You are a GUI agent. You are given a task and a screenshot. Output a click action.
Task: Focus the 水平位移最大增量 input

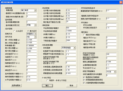tap(31, 80)
